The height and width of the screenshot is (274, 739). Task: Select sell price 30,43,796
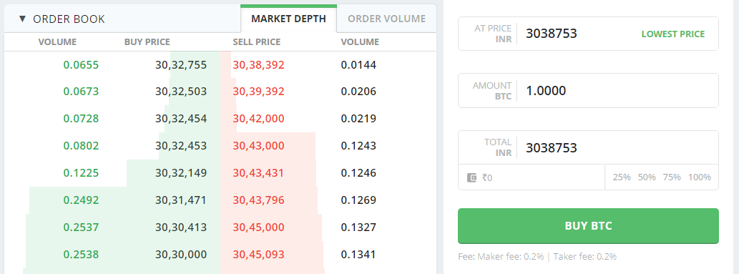pos(259,200)
